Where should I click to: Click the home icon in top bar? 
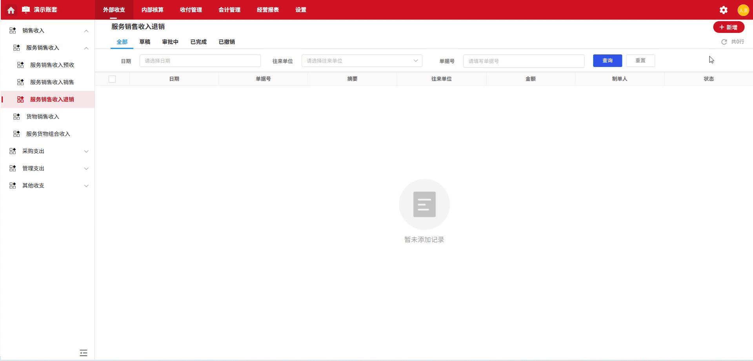point(11,10)
